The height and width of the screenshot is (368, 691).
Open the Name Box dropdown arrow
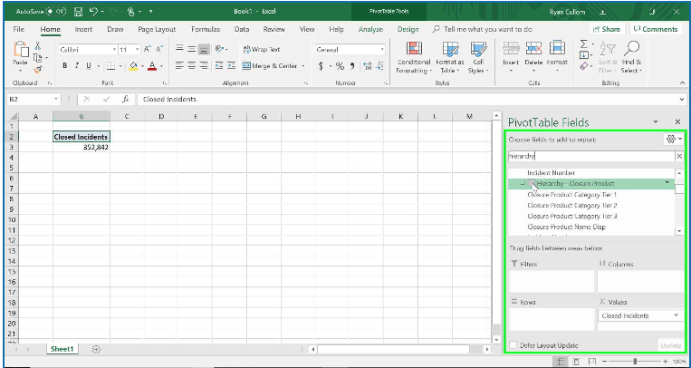point(56,100)
